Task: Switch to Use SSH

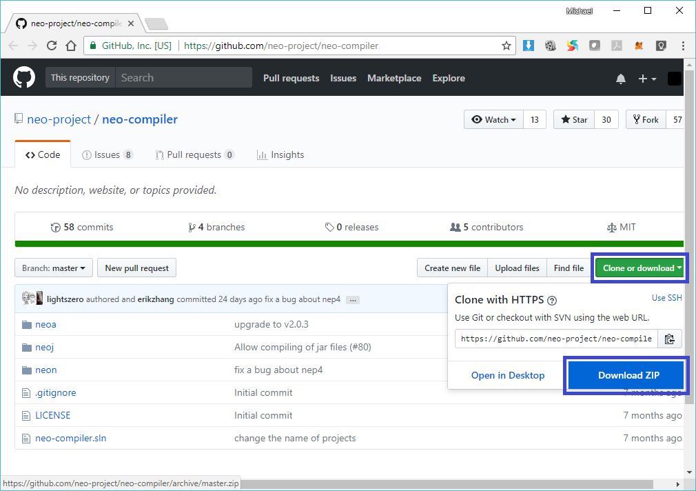Action: tap(666, 298)
